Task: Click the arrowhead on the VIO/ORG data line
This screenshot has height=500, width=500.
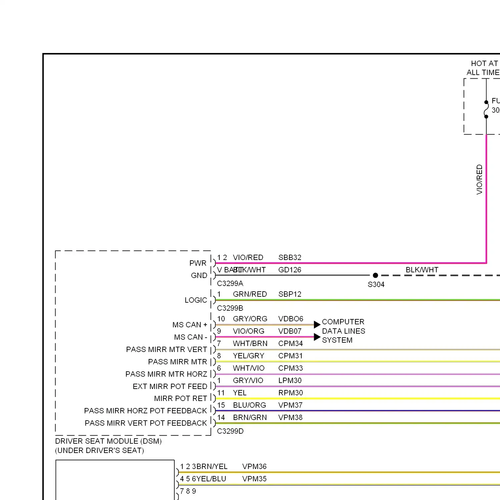Action: [x=317, y=337]
